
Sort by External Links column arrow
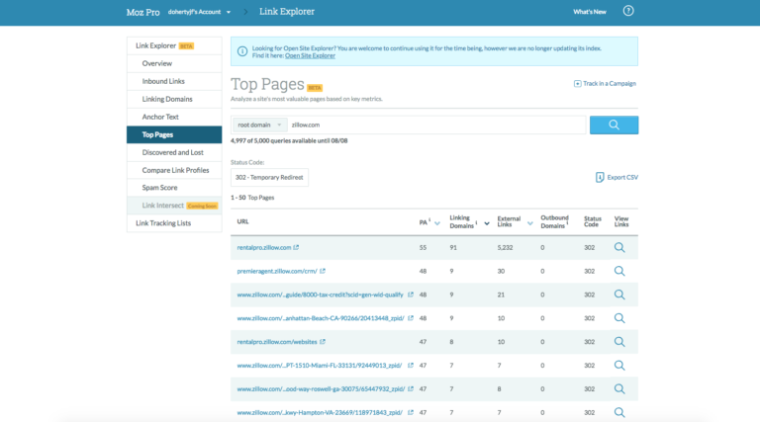529,223
